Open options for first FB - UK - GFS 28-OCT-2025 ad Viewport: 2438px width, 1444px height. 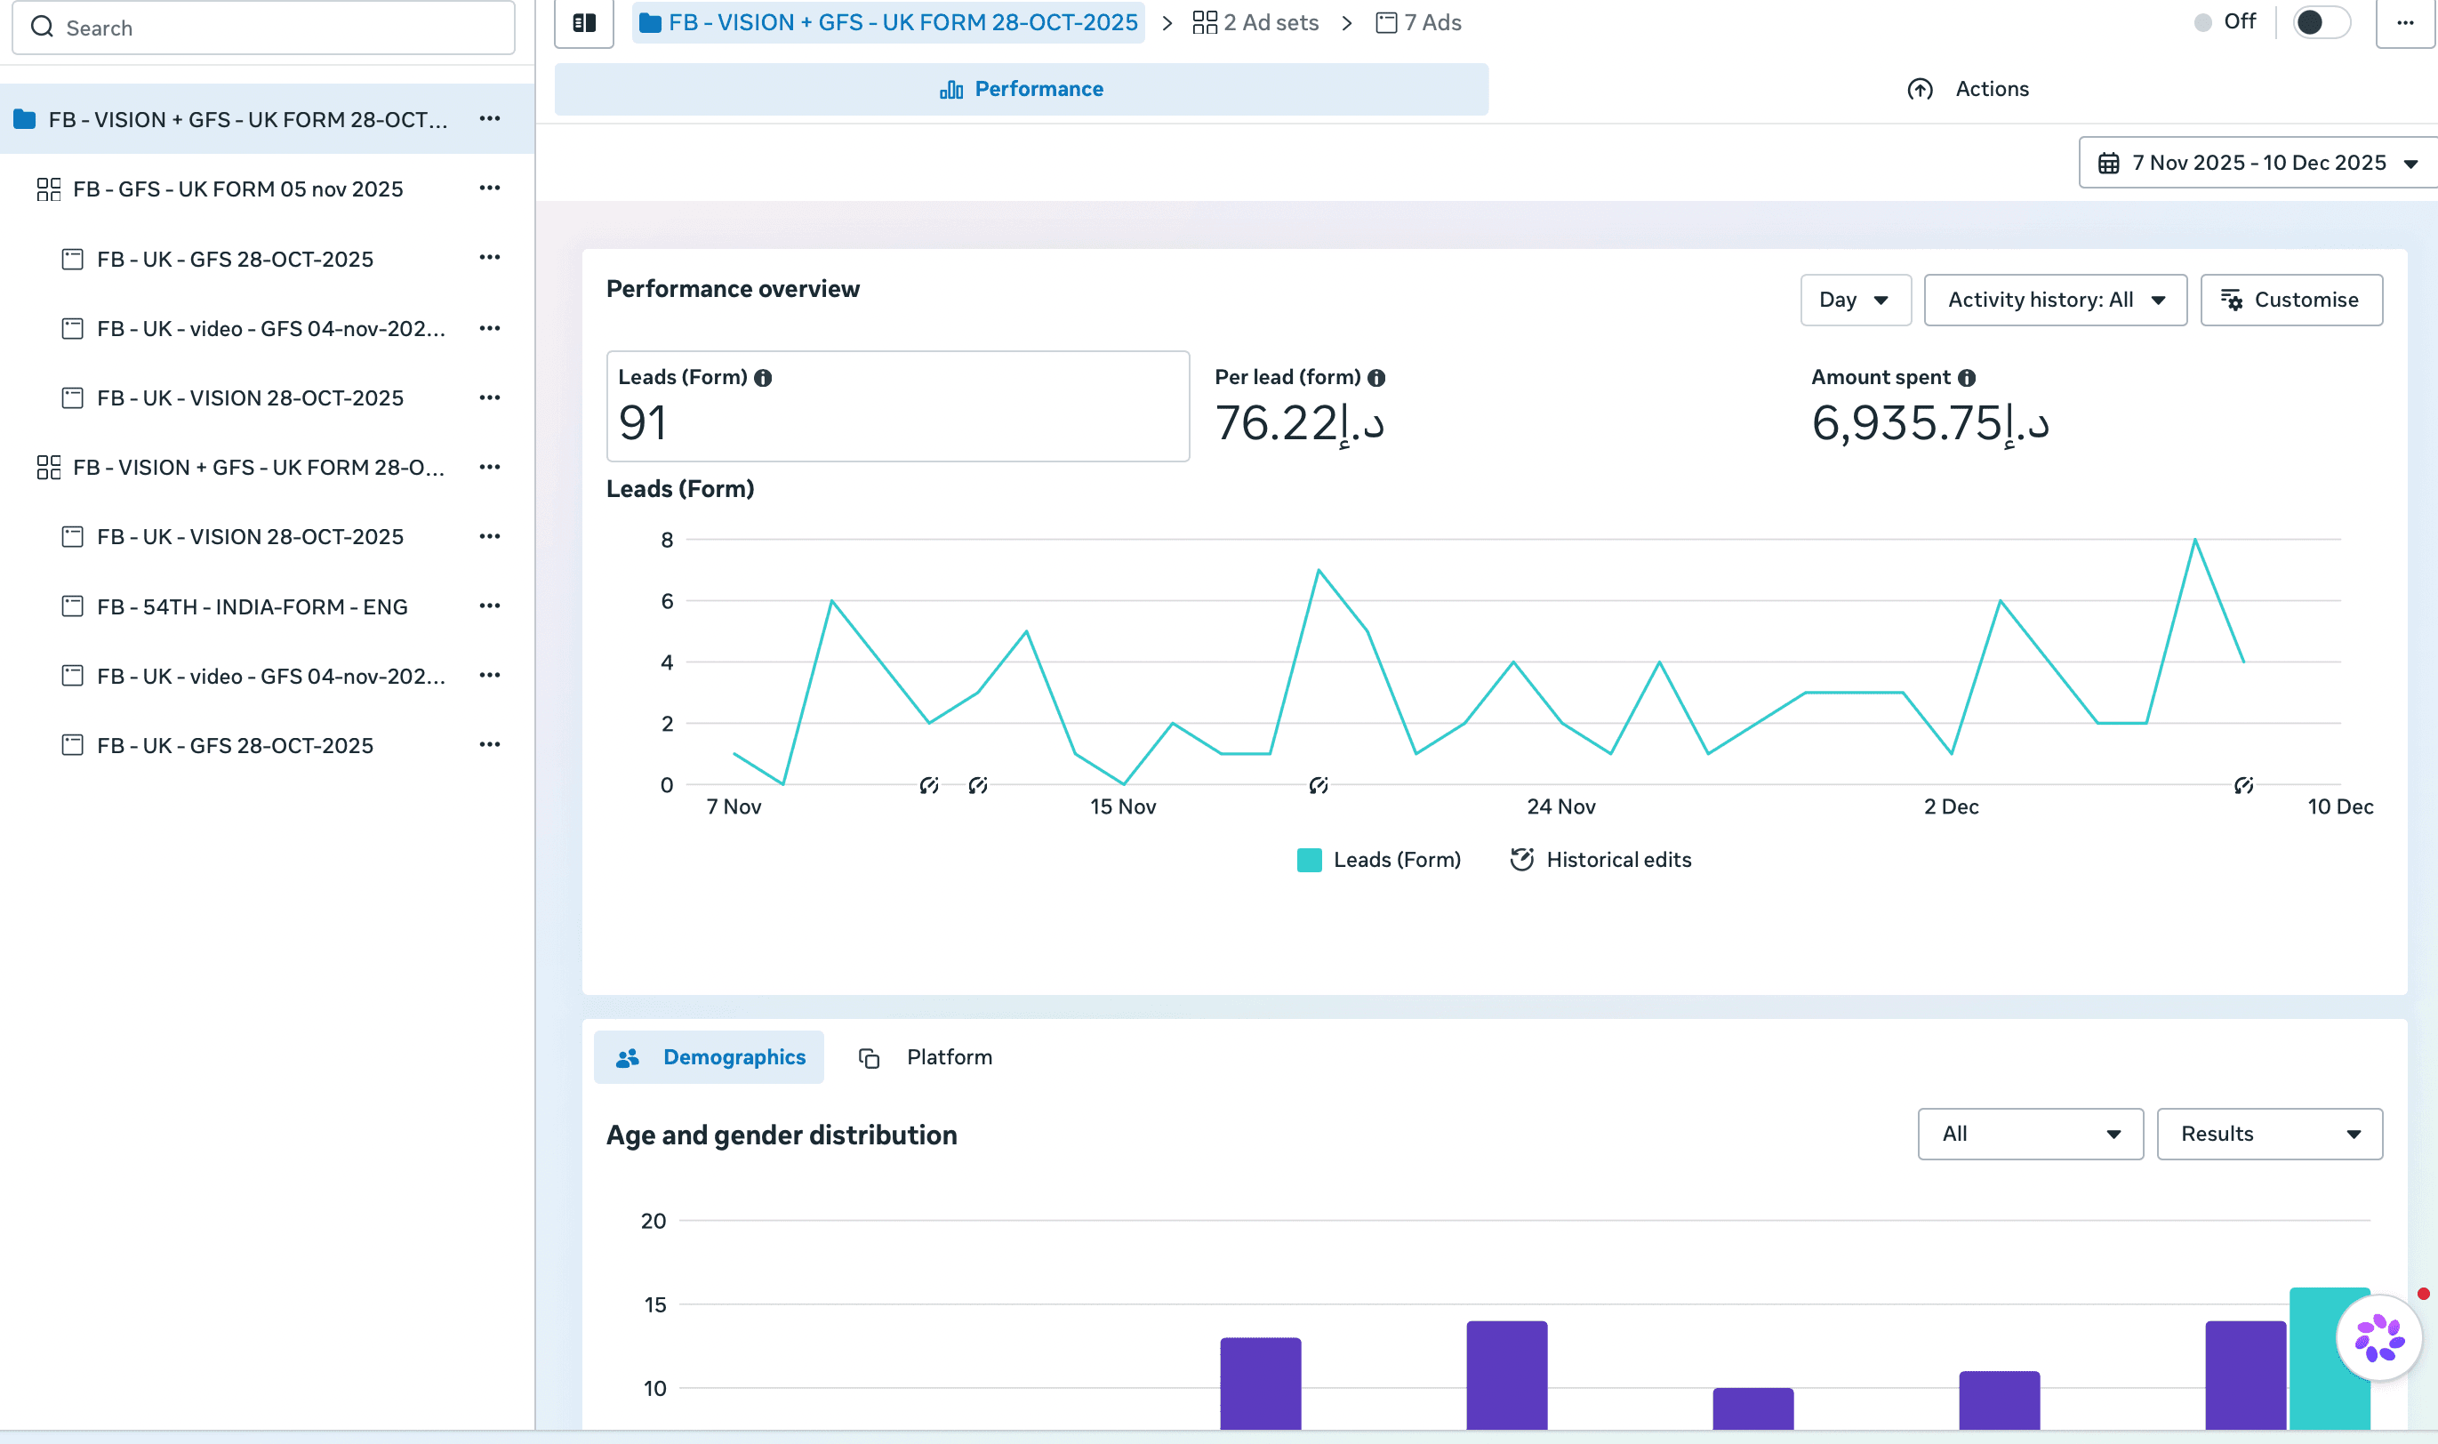(x=489, y=258)
